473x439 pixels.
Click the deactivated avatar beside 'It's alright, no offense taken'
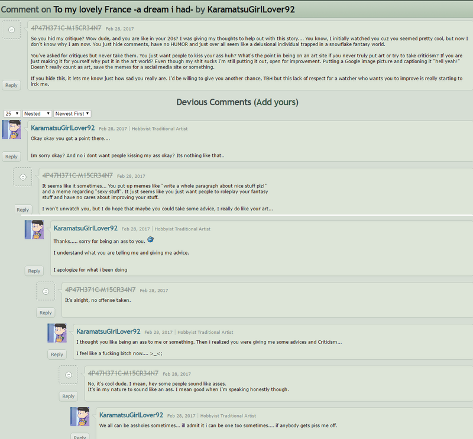coord(46,291)
